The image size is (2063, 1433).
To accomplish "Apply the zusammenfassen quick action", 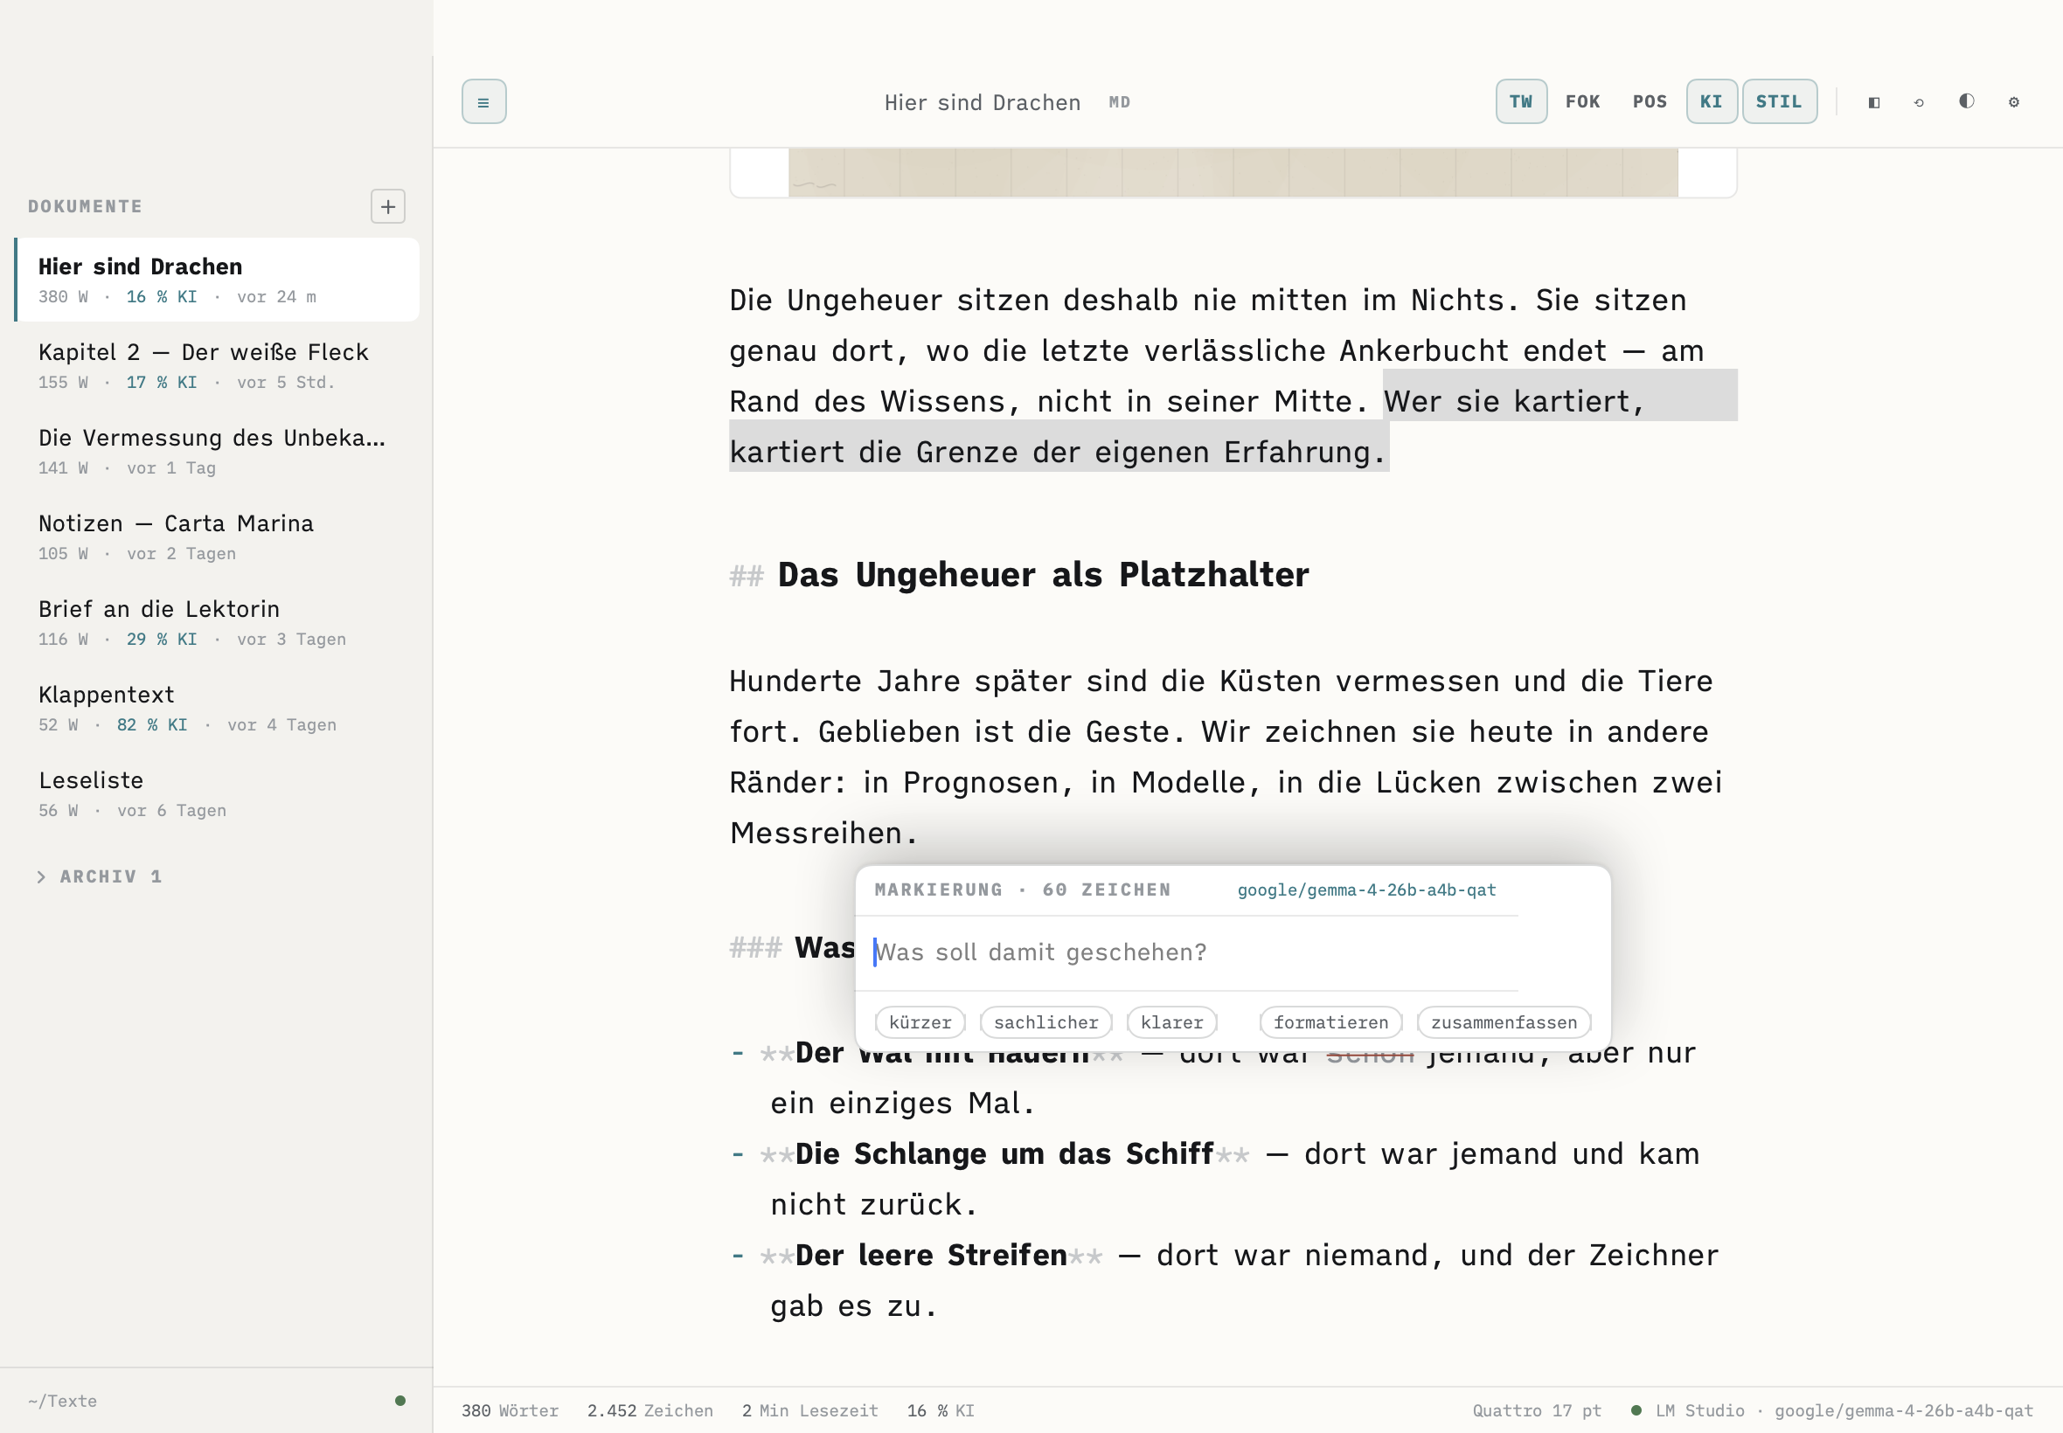I will [1504, 1021].
